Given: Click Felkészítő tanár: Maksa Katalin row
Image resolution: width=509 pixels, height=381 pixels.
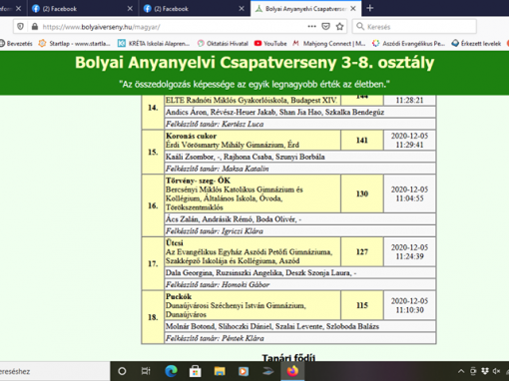Looking at the screenshot, I should [x=300, y=169].
